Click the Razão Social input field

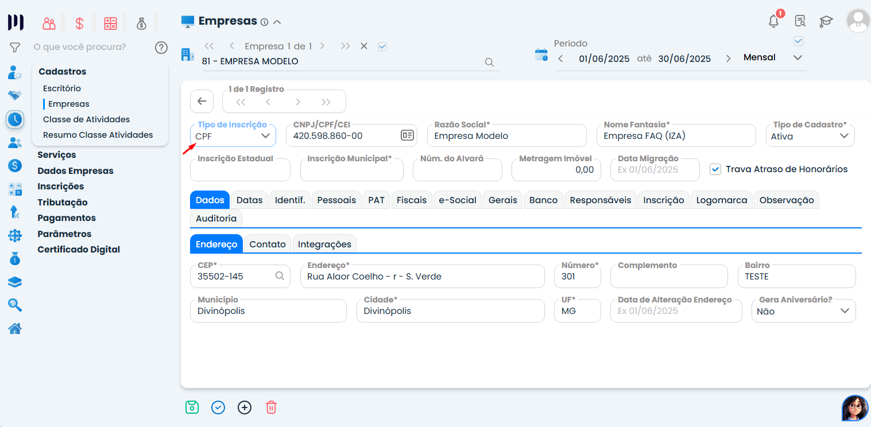[x=506, y=136]
